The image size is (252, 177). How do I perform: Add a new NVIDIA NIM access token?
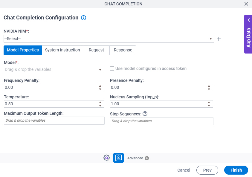click(x=219, y=39)
